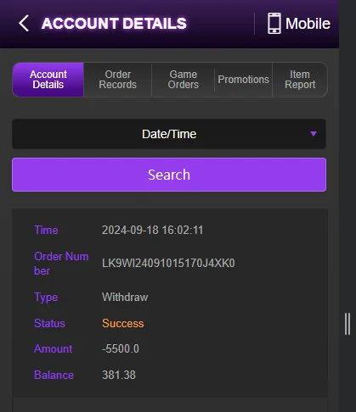Switch to the Promotions tab

coord(243,80)
